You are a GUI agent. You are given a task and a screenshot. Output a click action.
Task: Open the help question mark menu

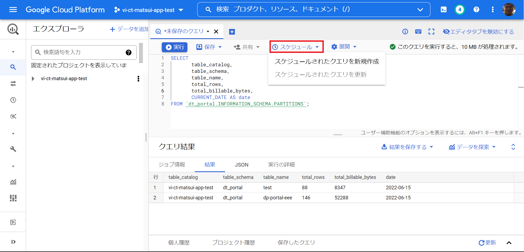click(476, 10)
